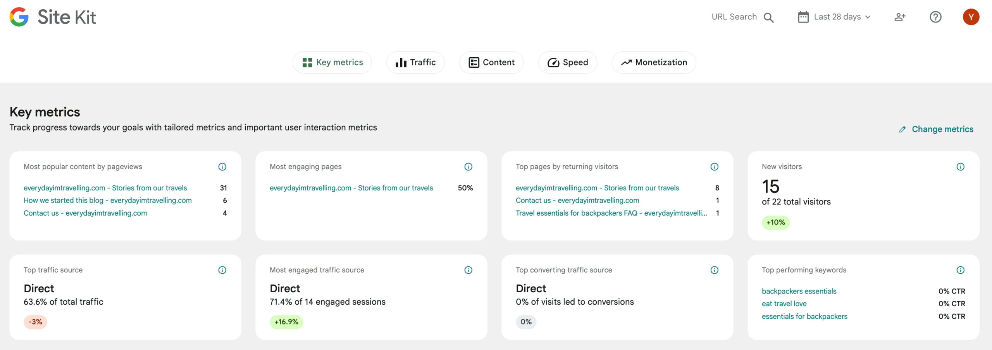Go to the Speed tab
The width and height of the screenshot is (992, 350).
[567, 62]
